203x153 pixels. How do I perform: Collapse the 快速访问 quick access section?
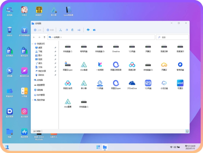pos(32,44)
